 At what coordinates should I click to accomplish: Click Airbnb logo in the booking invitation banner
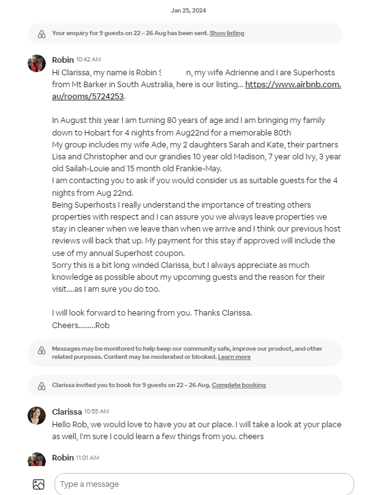42,386
